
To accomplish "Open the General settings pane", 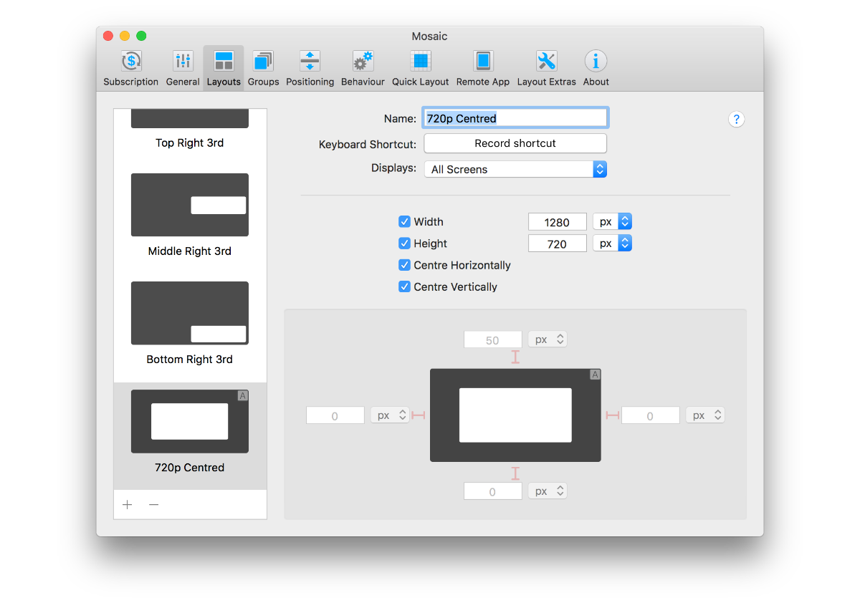I will [x=183, y=69].
